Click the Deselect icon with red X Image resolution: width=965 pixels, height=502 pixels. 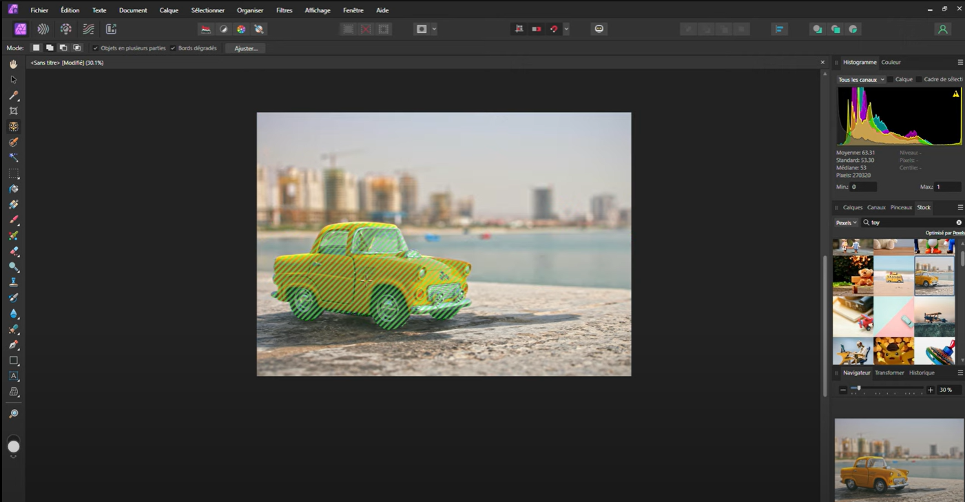click(x=366, y=29)
